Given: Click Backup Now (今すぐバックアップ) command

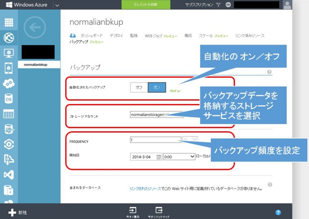Looking at the screenshot, I should click(x=159, y=212).
